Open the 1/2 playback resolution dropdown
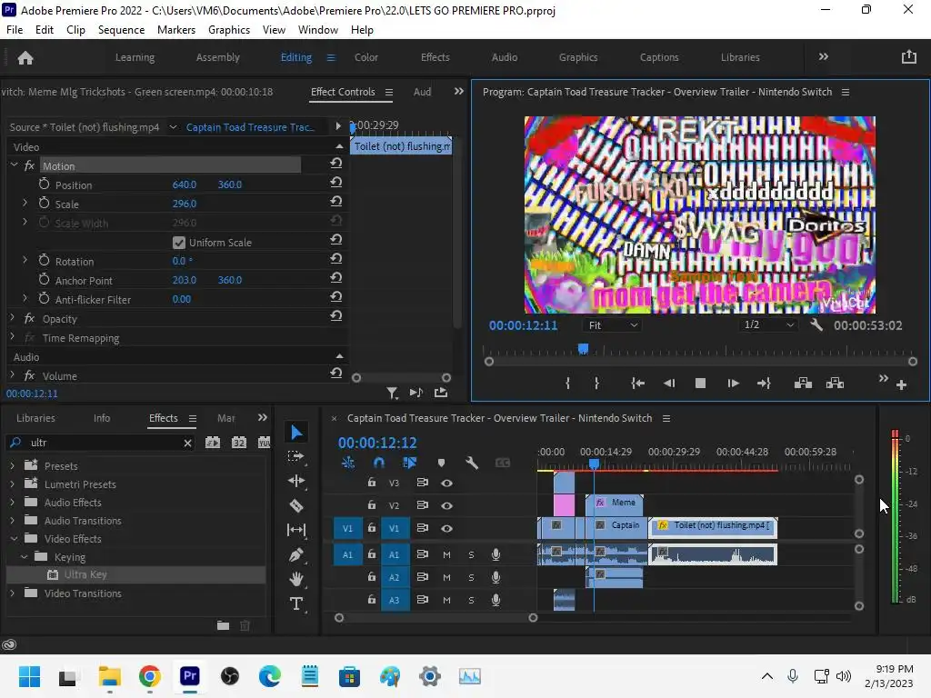 [x=769, y=324]
